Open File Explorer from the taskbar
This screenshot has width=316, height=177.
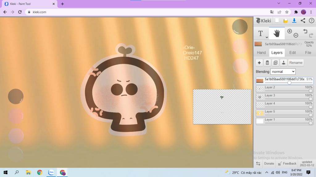28,172
